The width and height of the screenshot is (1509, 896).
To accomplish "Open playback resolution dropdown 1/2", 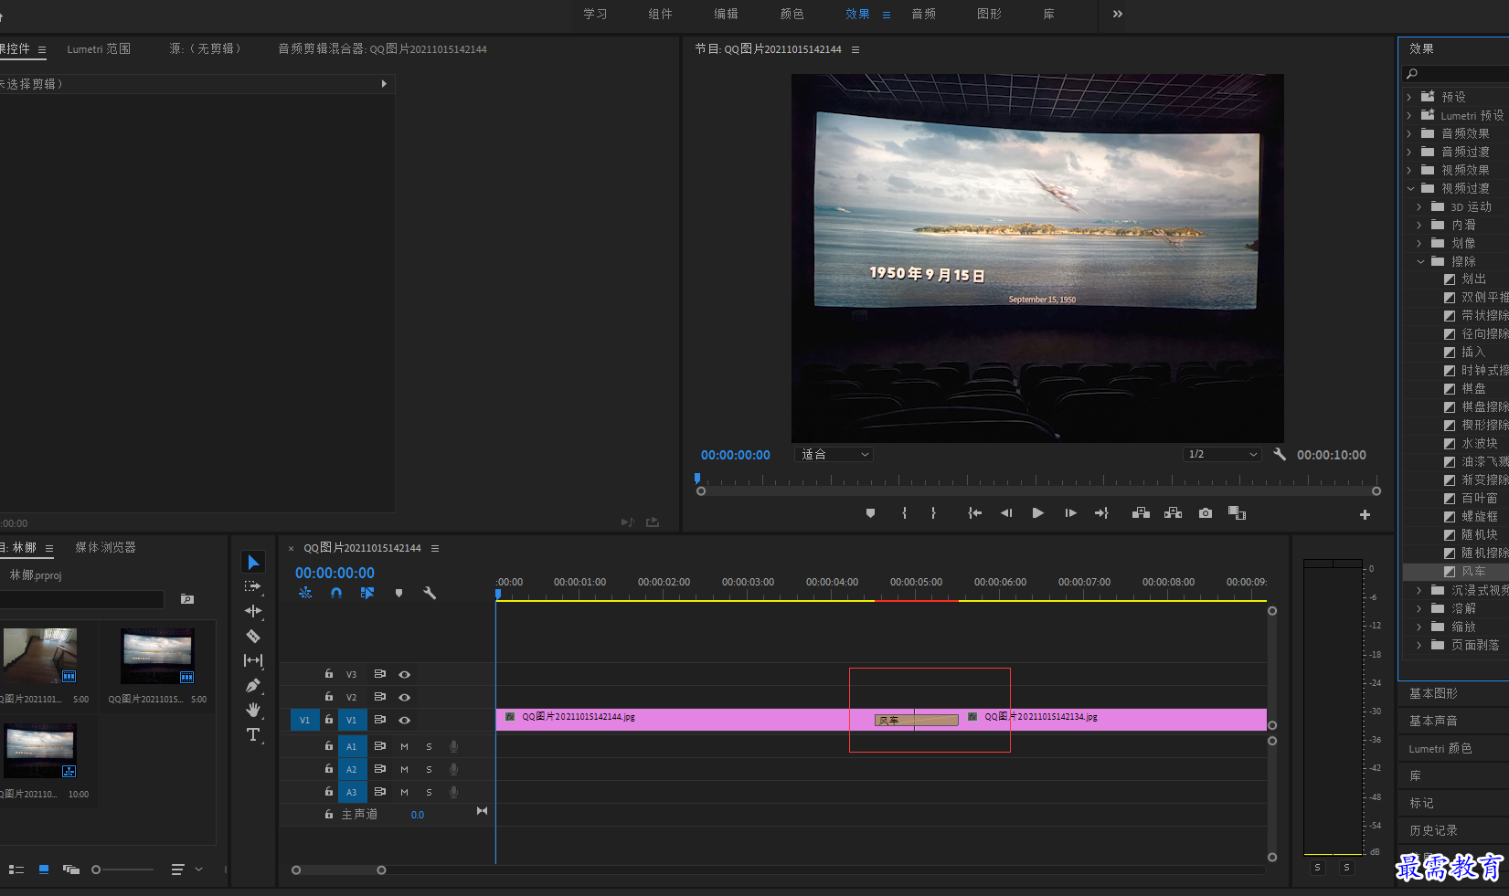I will pos(1222,454).
